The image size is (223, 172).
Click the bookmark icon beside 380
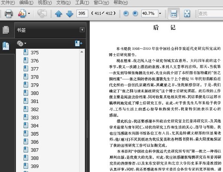tap(26, 93)
